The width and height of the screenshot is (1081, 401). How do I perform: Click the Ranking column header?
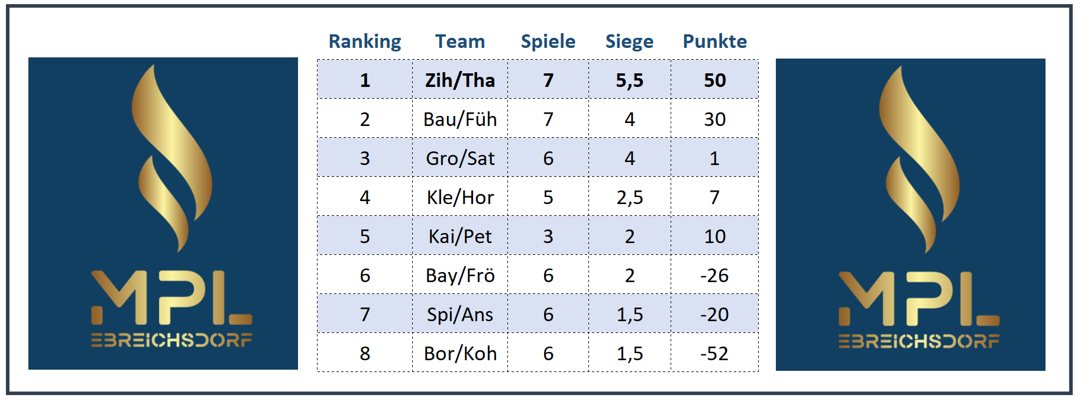[365, 41]
